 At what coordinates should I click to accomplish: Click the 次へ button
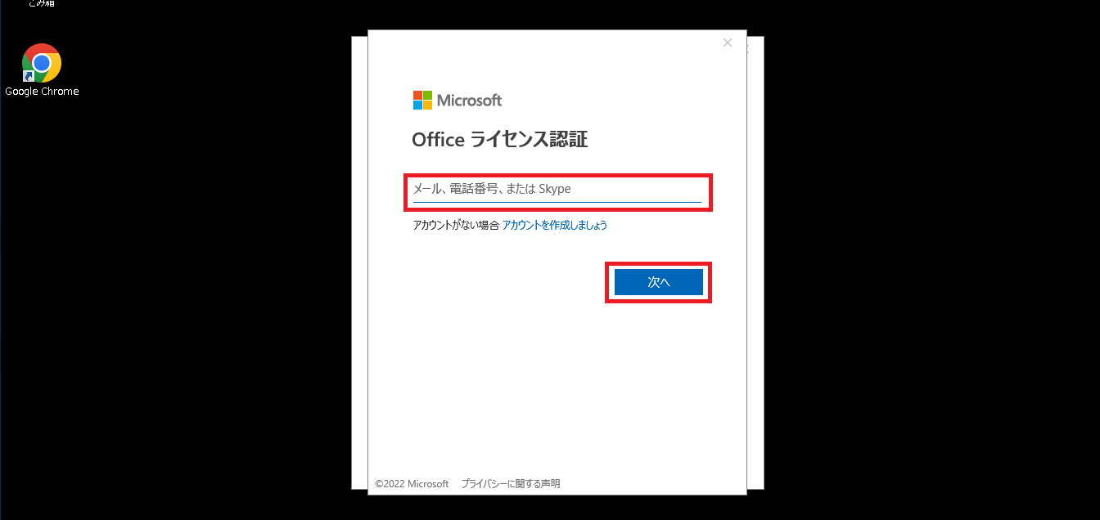pos(659,282)
